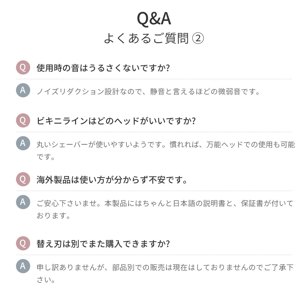Click the circled number ② in the subtitle
The height and width of the screenshot is (308, 308).
(x=198, y=38)
